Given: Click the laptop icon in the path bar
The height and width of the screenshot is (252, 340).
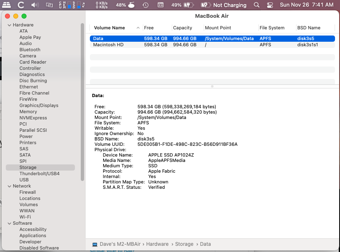Looking at the screenshot, I should (95, 245).
